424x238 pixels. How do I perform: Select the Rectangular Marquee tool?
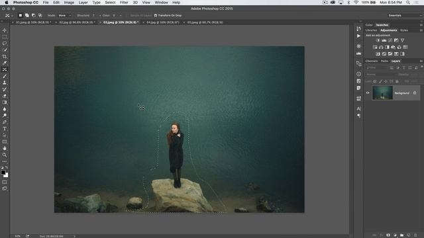click(x=5, y=37)
